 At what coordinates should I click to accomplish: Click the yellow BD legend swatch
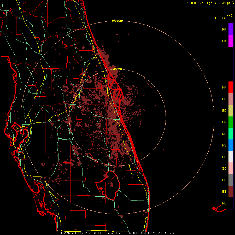pos(231,110)
